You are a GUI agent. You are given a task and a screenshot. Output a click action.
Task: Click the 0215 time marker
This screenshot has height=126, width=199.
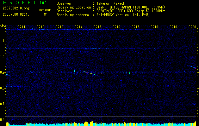point(97,27)
